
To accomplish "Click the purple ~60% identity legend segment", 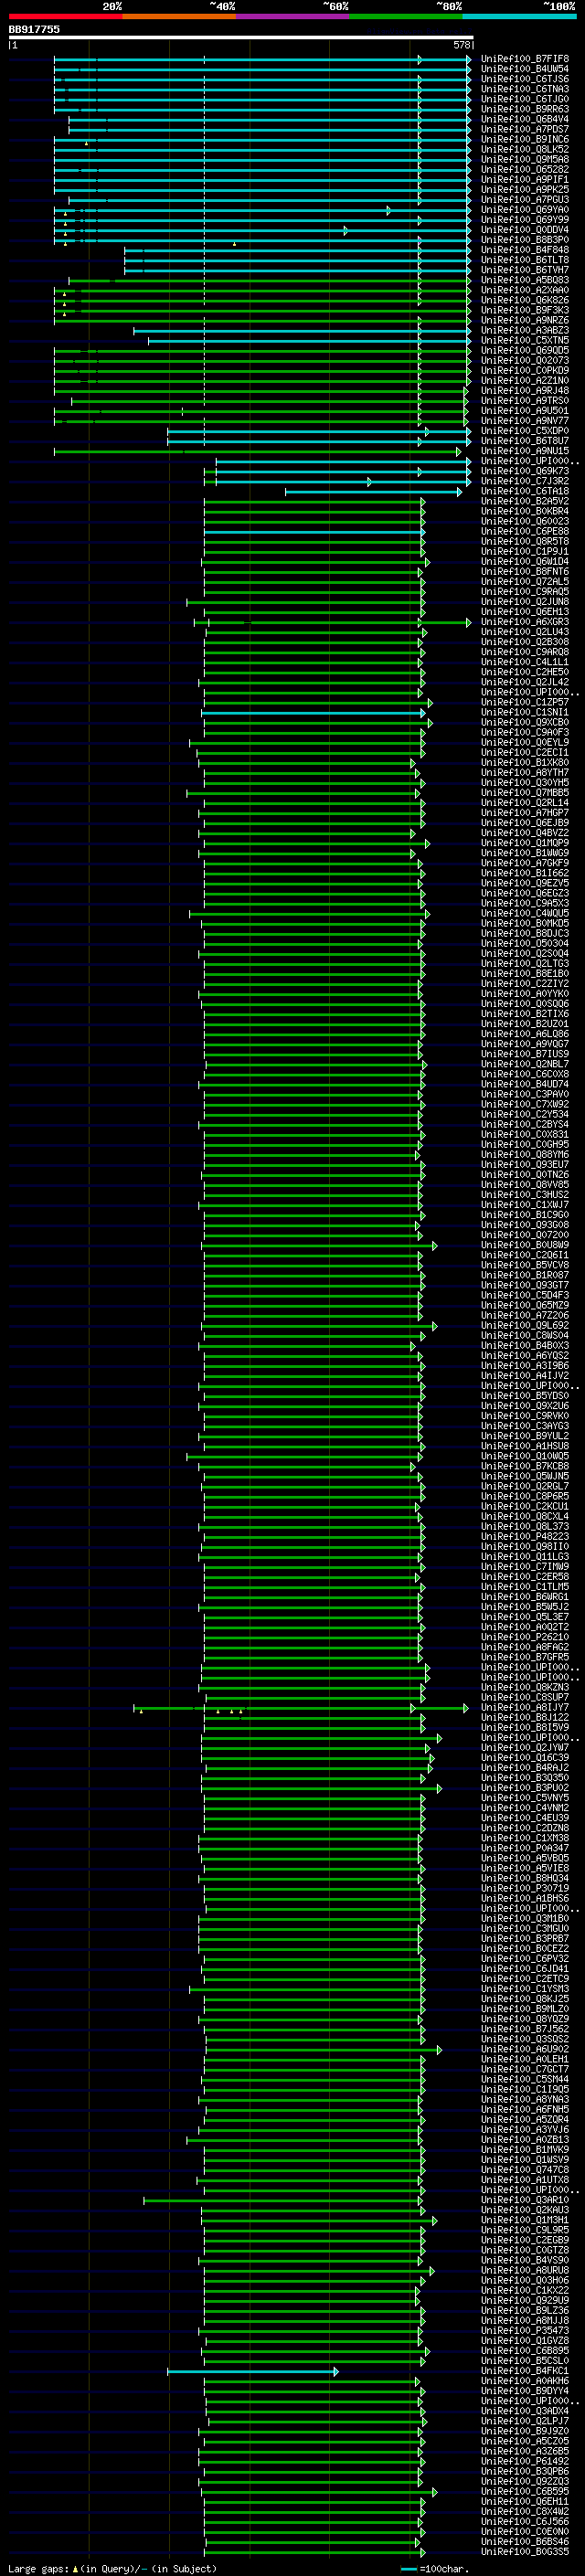I will (x=293, y=16).
